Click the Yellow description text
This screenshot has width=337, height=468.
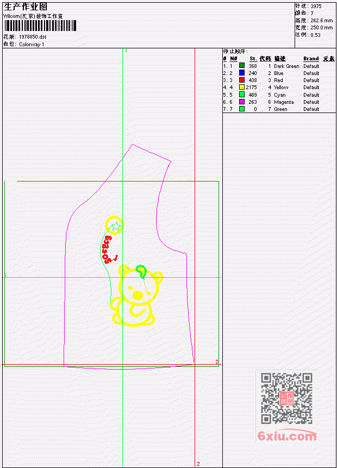pyautogui.click(x=281, y=88)
